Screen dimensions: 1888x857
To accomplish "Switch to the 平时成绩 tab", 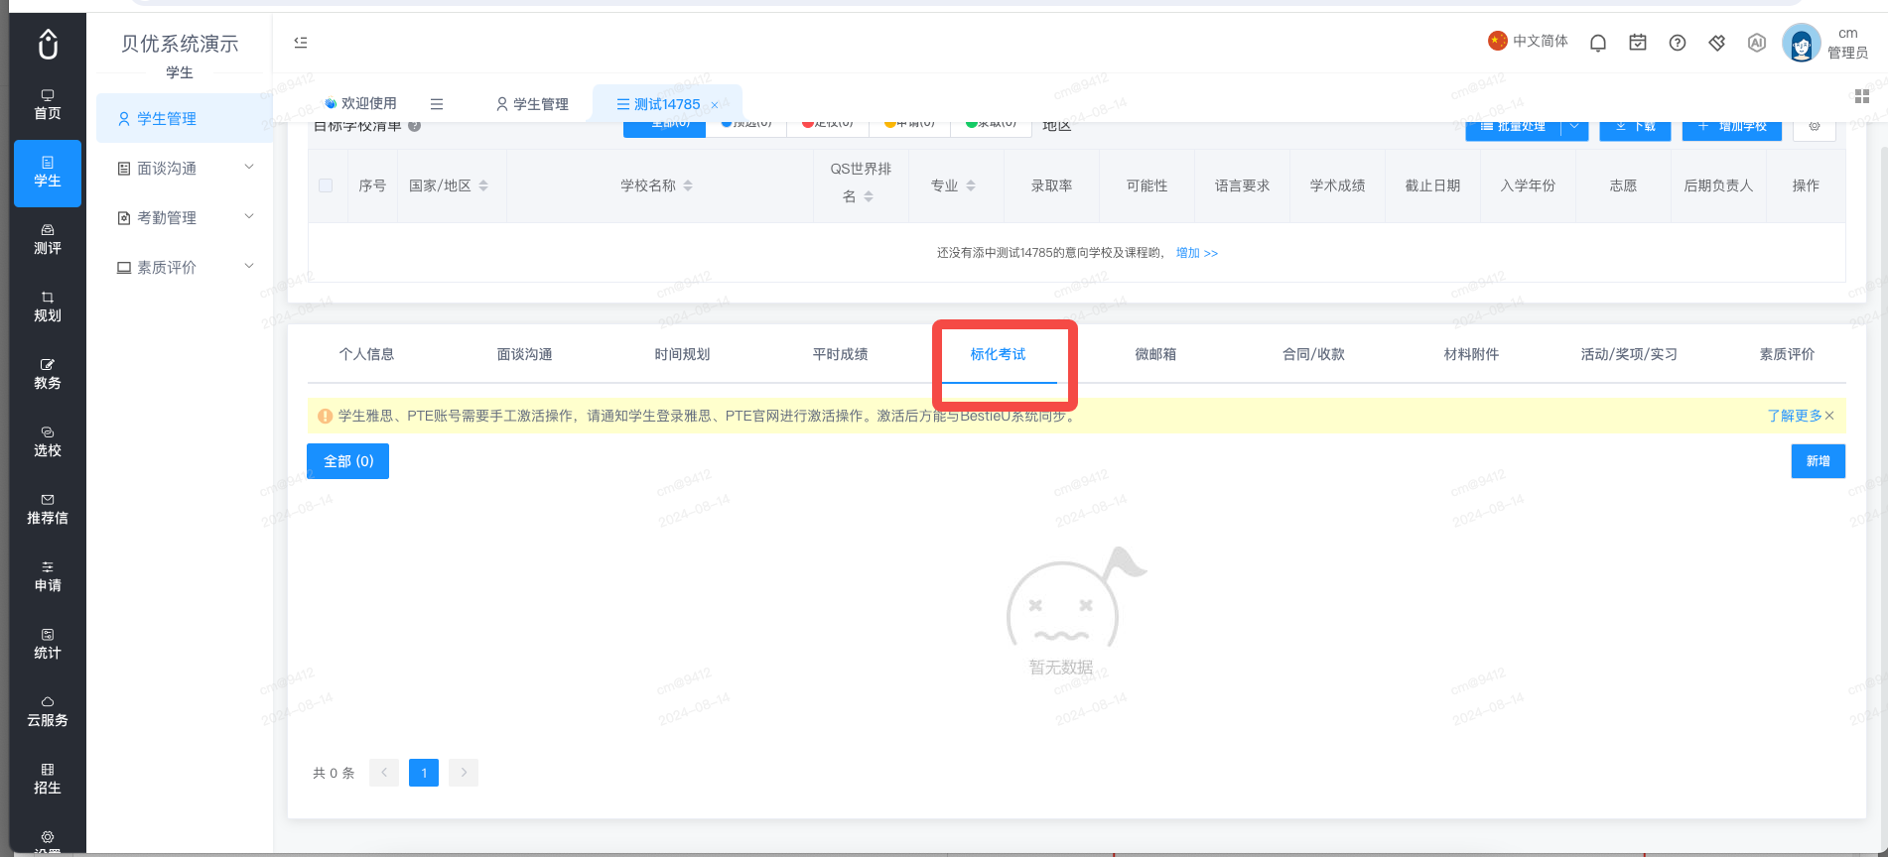I will [x=840, y=354].
